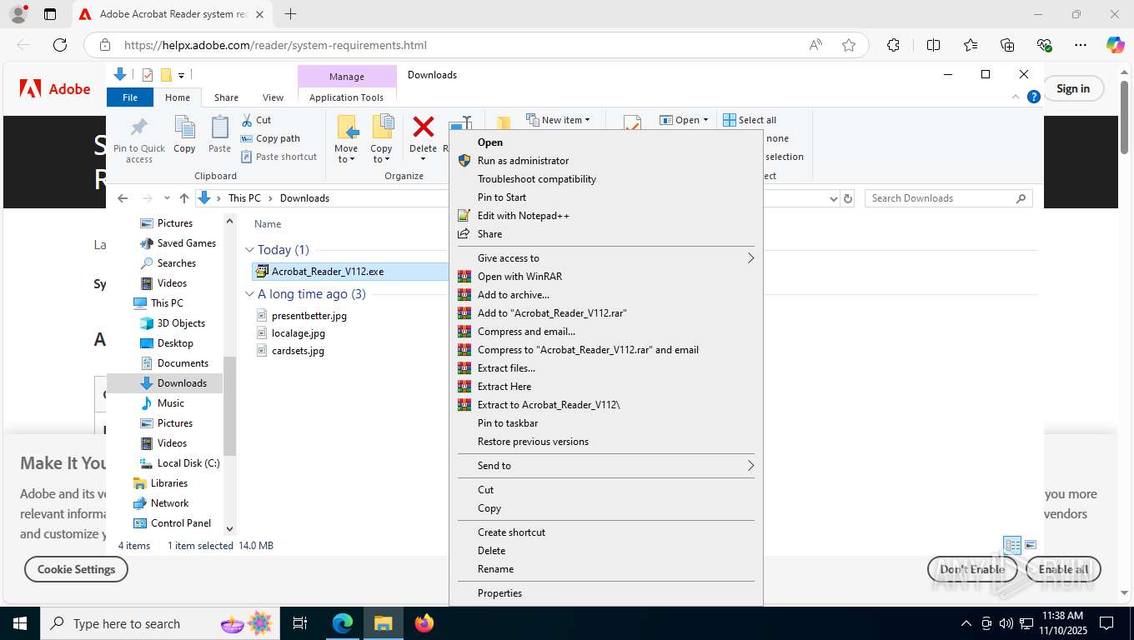Go up one folder level
The image size is (1134, 640).
click(184, 198)
